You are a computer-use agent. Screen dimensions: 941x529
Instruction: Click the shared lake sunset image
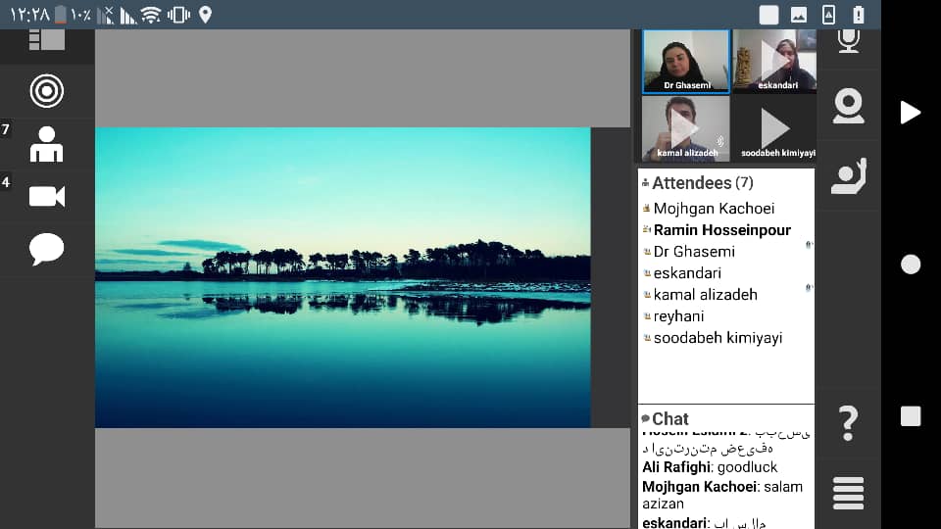342,277
